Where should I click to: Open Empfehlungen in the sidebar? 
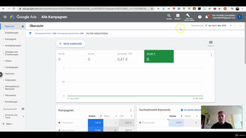(x=12, y=33)
